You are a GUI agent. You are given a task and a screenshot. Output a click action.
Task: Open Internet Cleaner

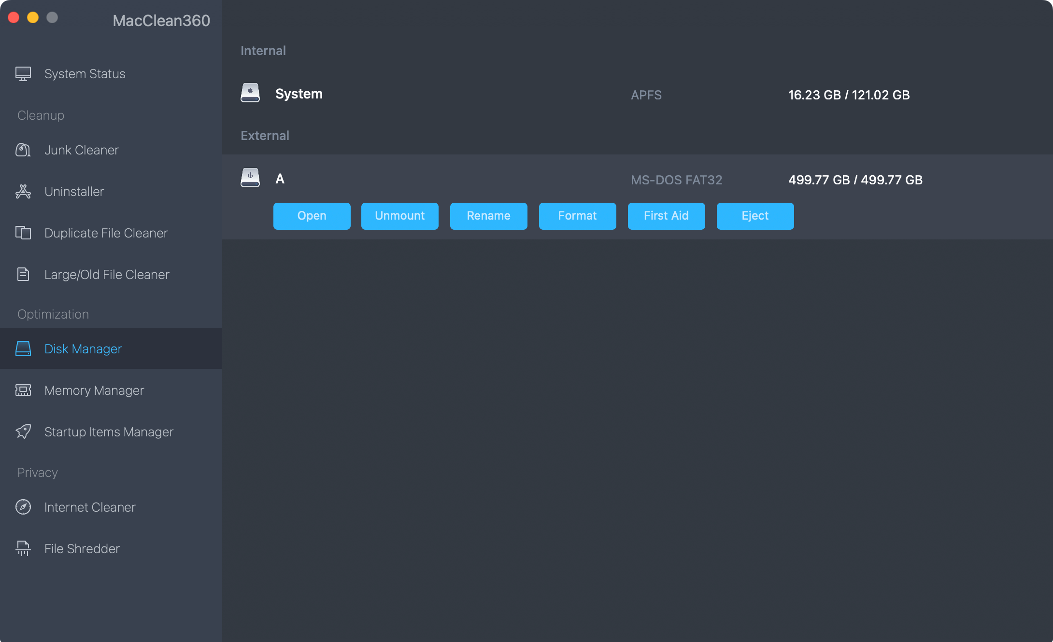point(111,507)
